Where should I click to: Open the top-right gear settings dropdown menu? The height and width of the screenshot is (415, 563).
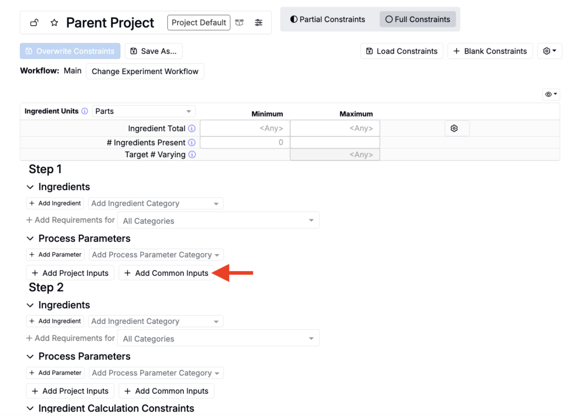549,51
